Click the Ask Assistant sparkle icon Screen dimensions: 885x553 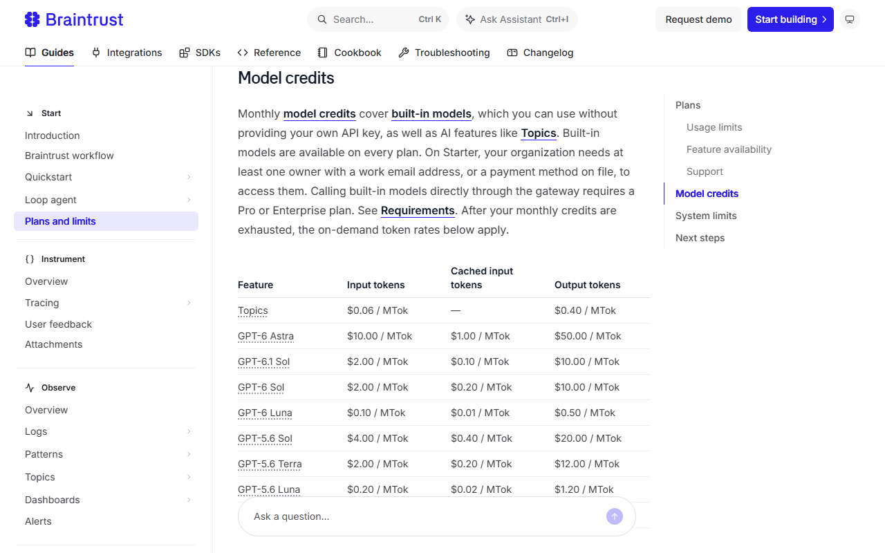tap(471, 19)
